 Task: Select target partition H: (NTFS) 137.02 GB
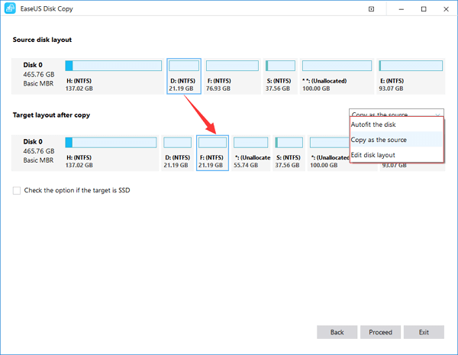[111, 150]
